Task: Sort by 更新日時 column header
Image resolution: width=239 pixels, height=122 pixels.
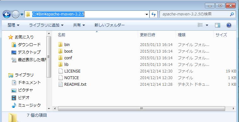Action: coord(147,35)
